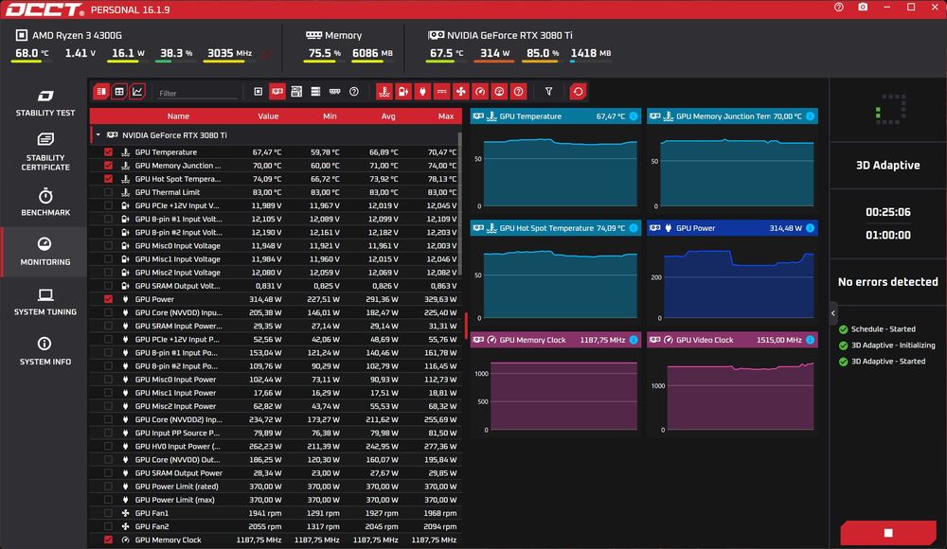Image resolution: width=947 pixels, height=549 pixels.
Task: Toggle the fan sensor filter icon
Action: coord(461,92)
